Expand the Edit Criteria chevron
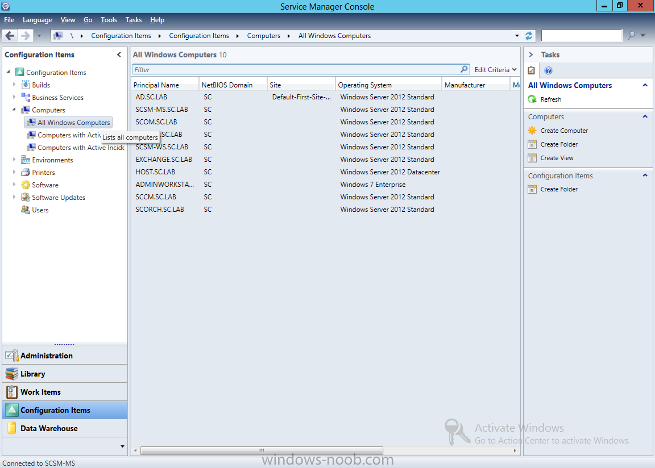The width and height of the screenshot is (655, 468). 514,70
